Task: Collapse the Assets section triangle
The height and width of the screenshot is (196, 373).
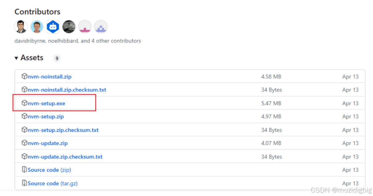Action: pos(16,58)
